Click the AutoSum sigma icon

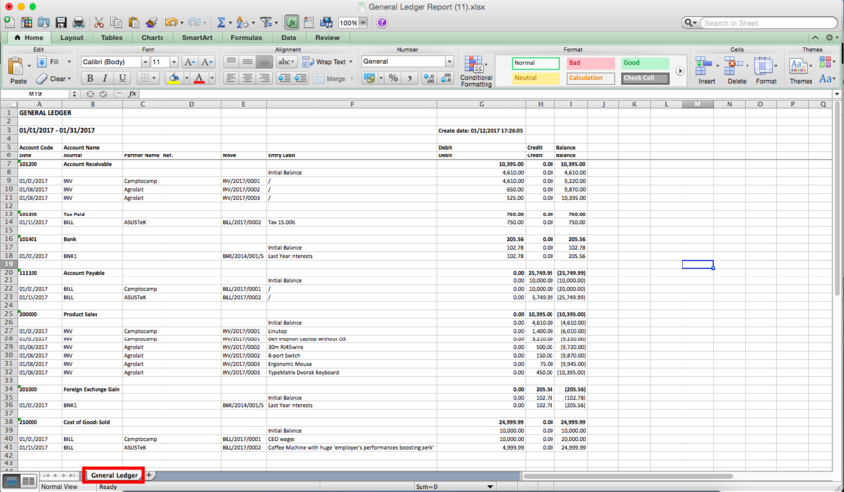click(221, 22)
